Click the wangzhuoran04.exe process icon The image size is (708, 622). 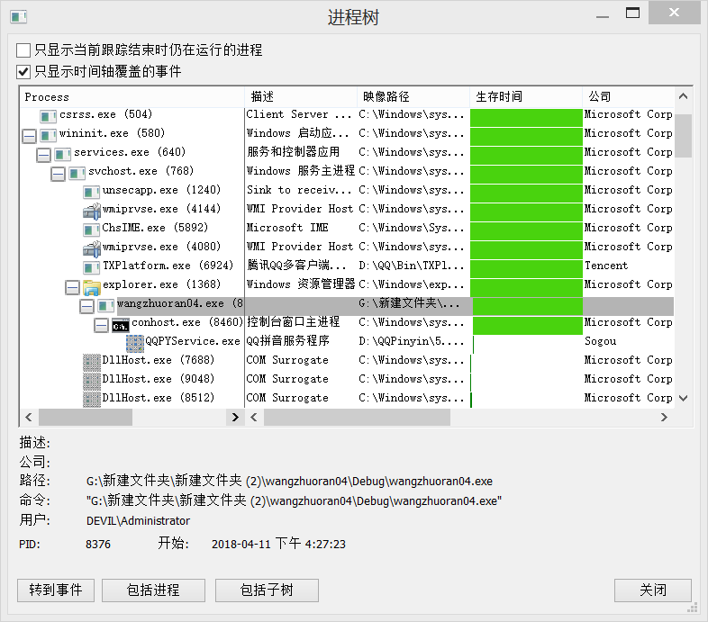click(x=105, y=305)
